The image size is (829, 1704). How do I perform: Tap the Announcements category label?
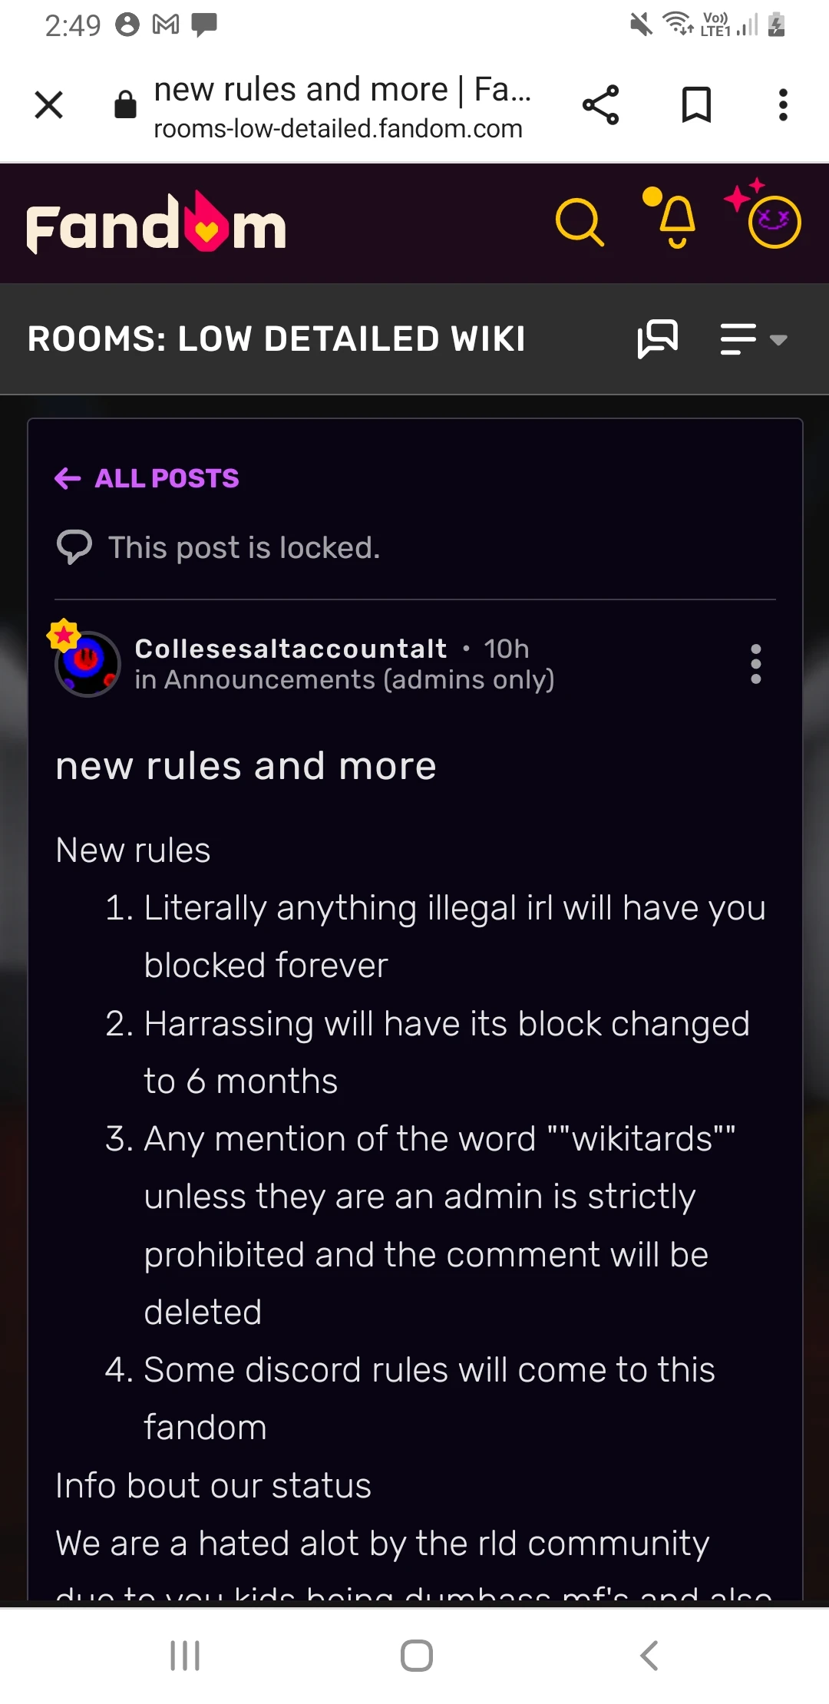point(345,679)
